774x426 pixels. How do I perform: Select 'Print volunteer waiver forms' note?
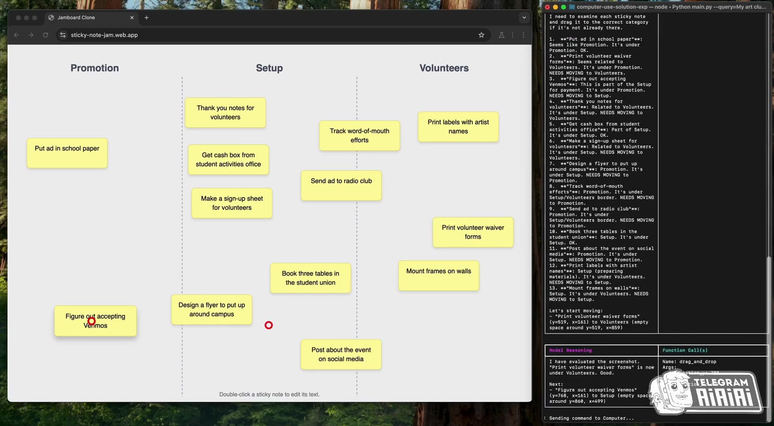(x=473, y=232)
